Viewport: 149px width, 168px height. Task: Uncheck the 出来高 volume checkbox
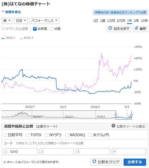coord(35,29)
